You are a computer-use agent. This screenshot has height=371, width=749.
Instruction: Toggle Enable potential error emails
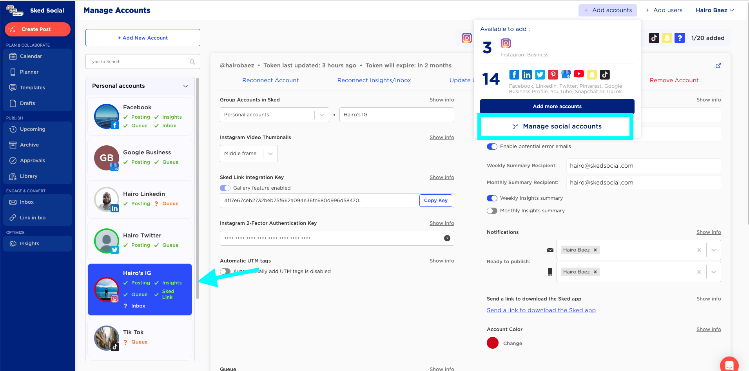[x=492, y=147]
